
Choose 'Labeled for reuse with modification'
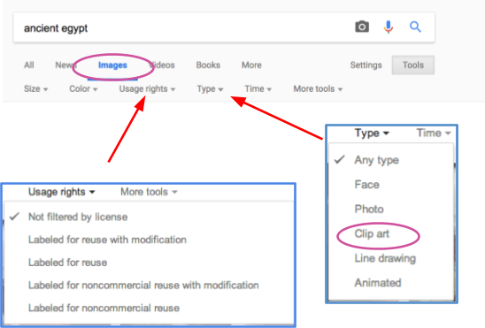coord(107,240)
